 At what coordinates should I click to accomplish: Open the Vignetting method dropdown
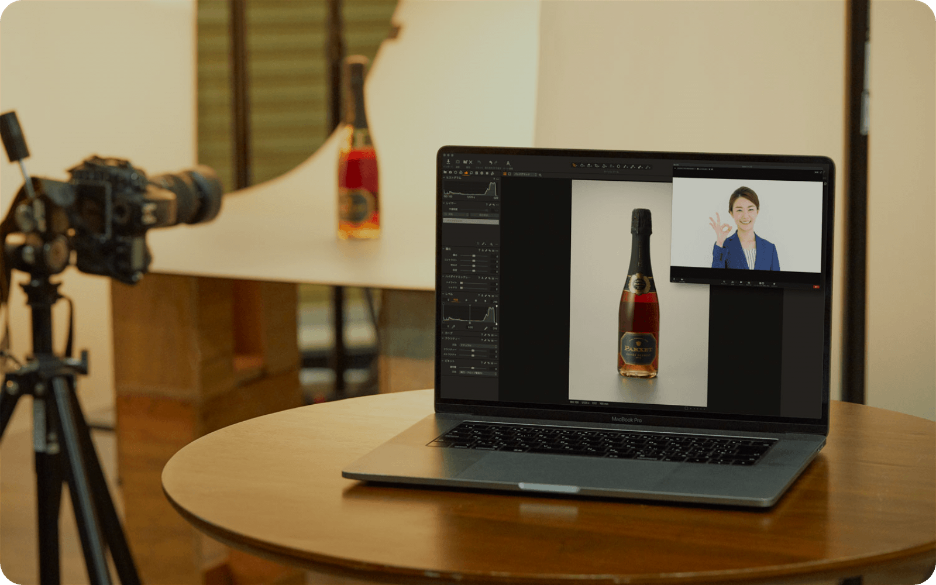pos(479,373)
